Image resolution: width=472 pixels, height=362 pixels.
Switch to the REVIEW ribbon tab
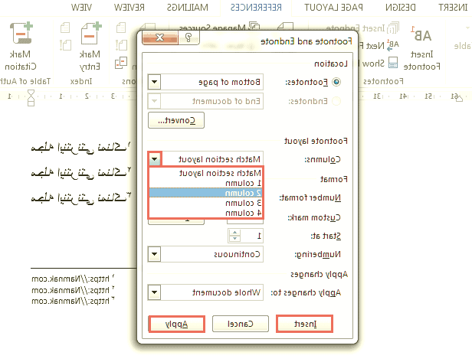click(x=129, y=8)
